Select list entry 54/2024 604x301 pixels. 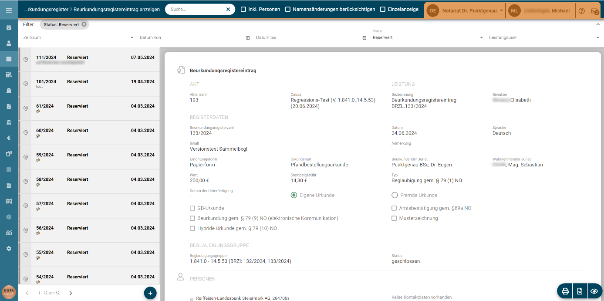click(x=89, y=276)
